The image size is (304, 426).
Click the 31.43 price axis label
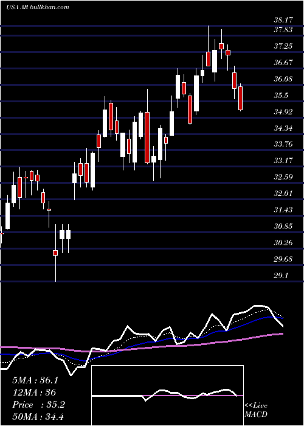pos(283,210)
